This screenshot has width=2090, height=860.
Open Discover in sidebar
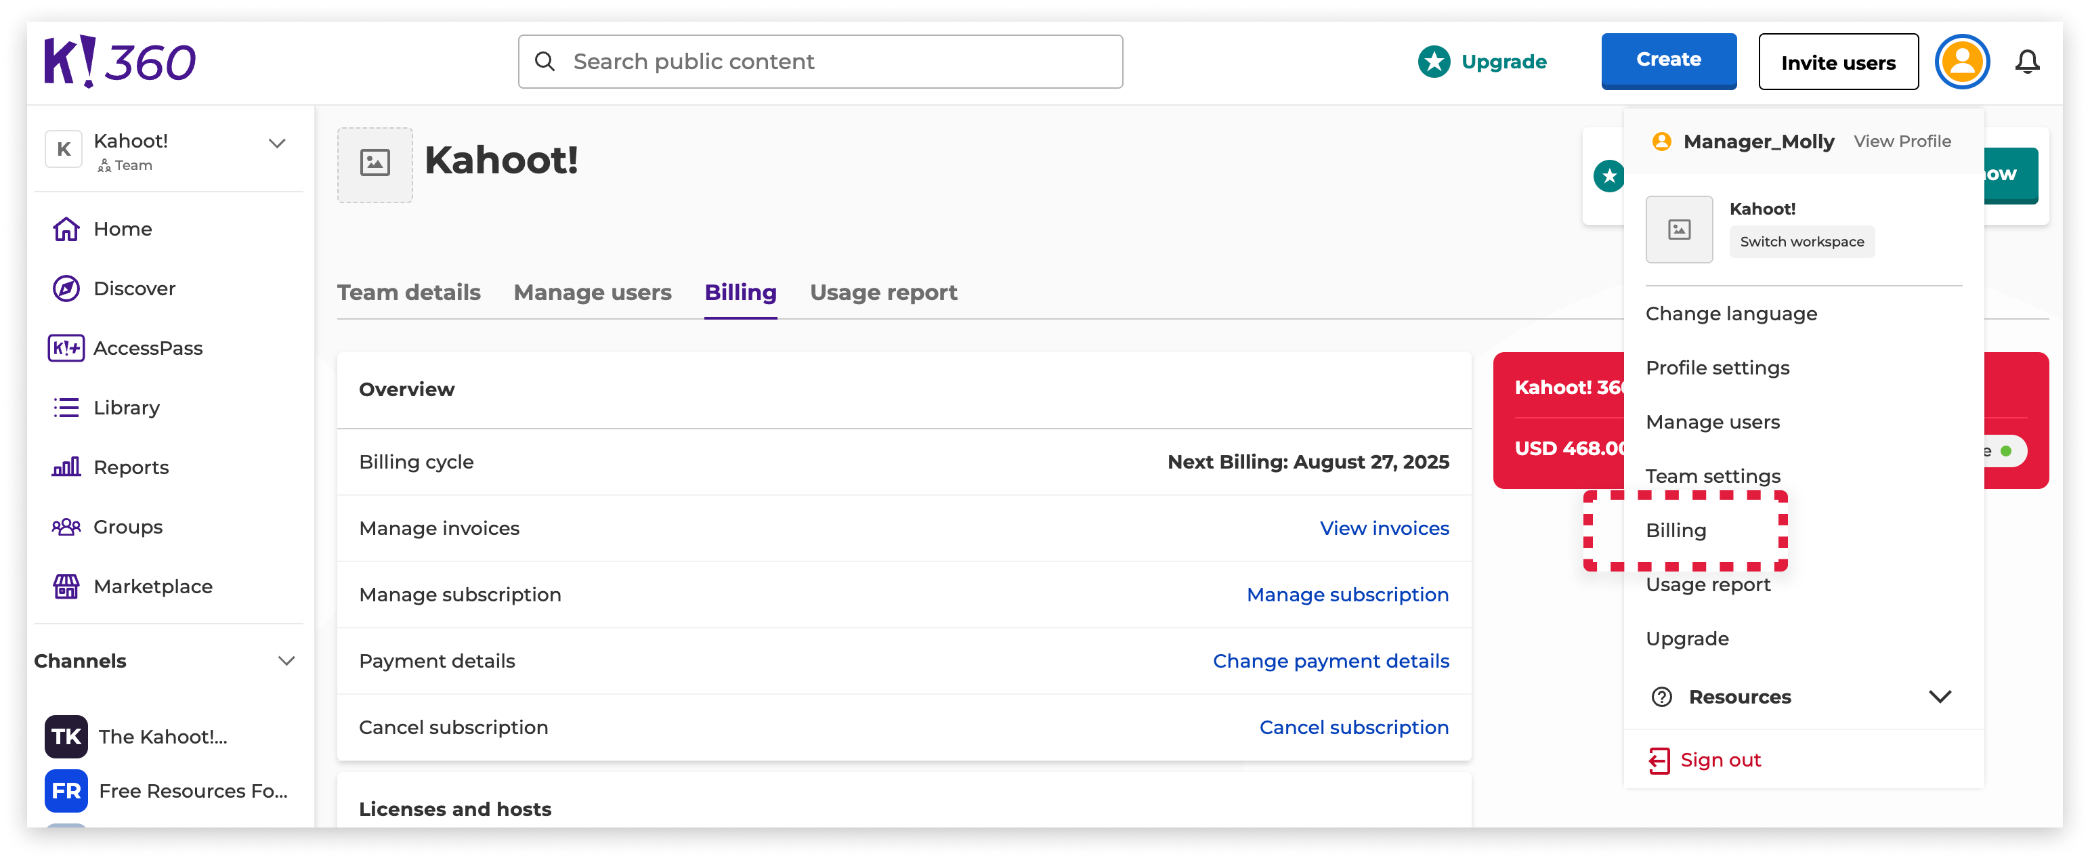pyautogui.click(x=134, y=289)
